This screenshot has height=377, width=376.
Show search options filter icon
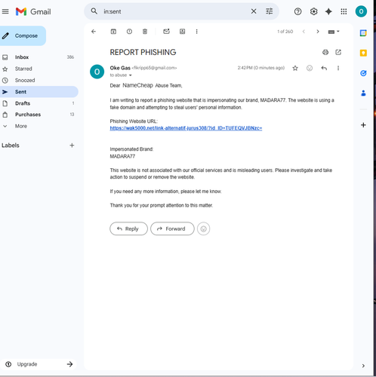[x=269, y=11]
